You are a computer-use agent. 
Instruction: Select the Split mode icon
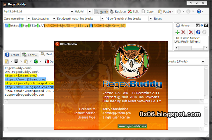tap(130, 11)
